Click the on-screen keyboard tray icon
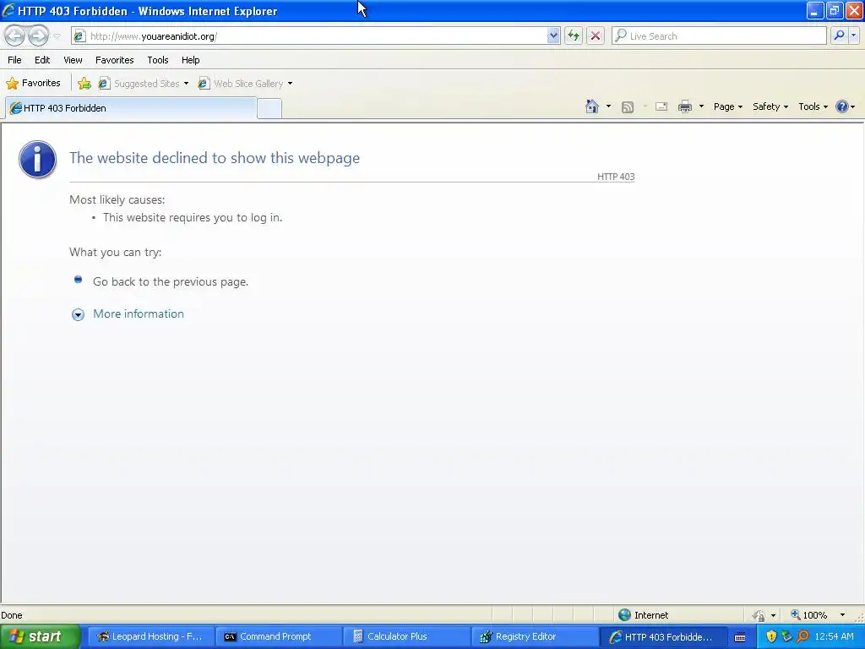 point(740,637)
